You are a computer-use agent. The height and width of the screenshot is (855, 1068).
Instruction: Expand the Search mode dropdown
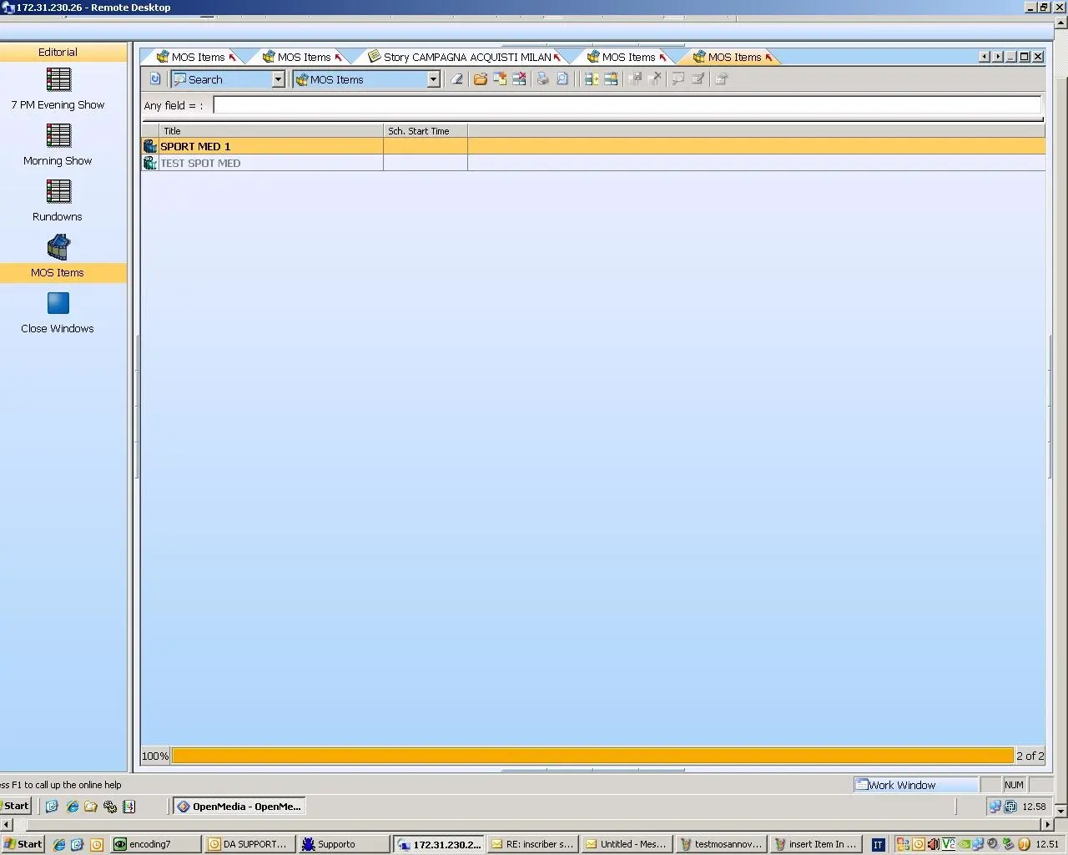278,79
